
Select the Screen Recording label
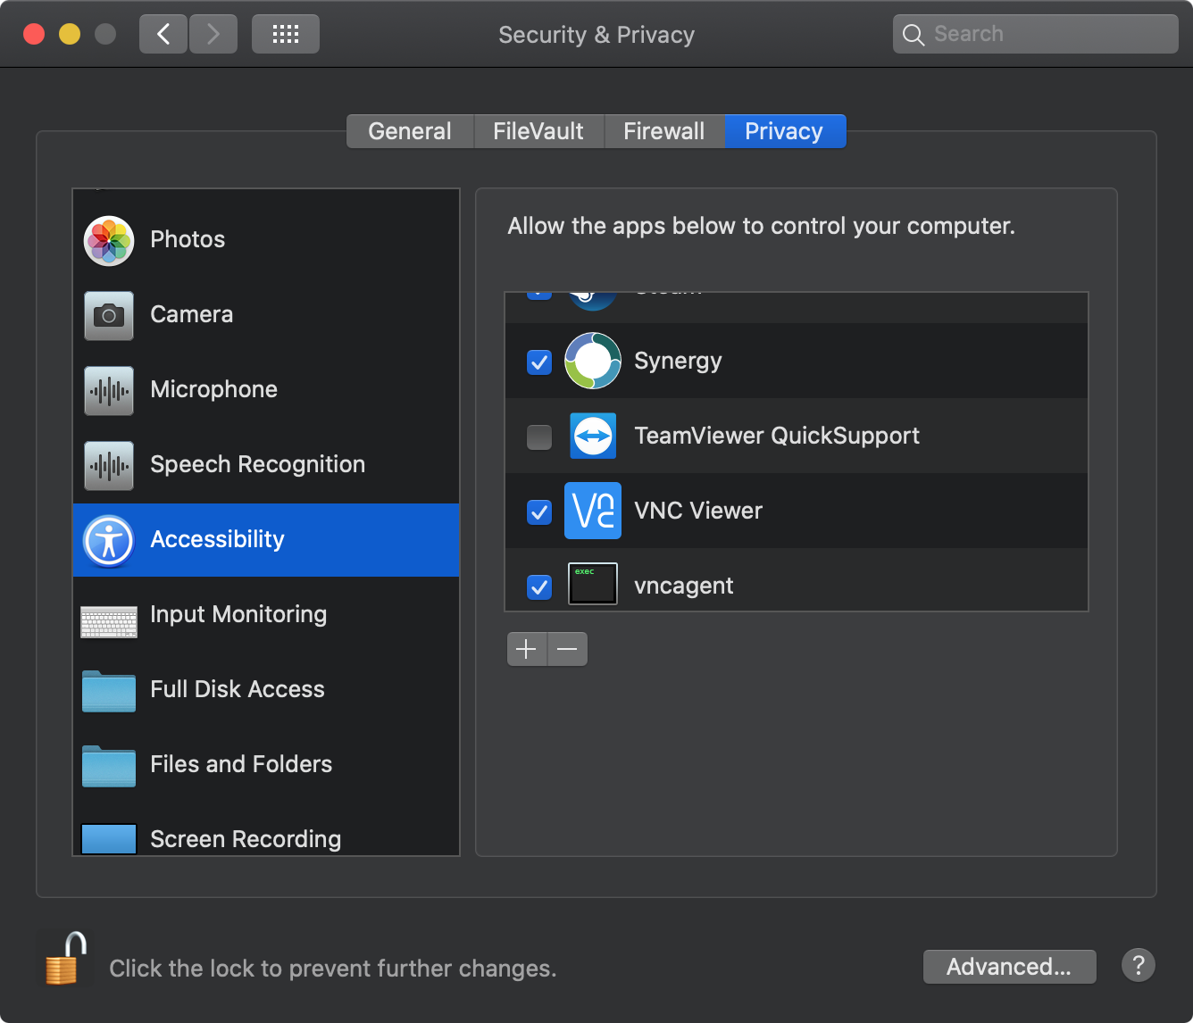[246, 839]
